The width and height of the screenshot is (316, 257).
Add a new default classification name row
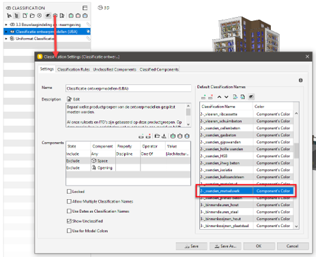[x=203, y=97]
